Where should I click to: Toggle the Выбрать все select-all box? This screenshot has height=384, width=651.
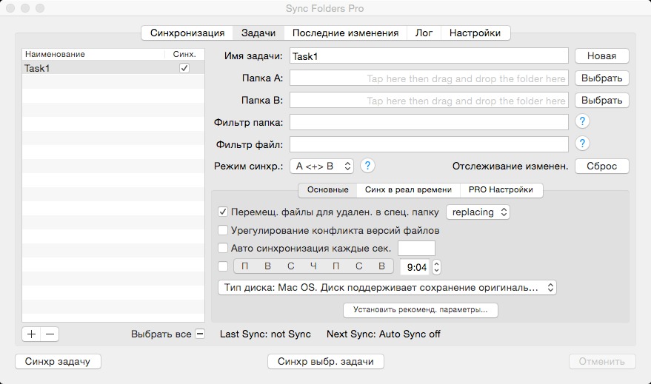[200, 334]
